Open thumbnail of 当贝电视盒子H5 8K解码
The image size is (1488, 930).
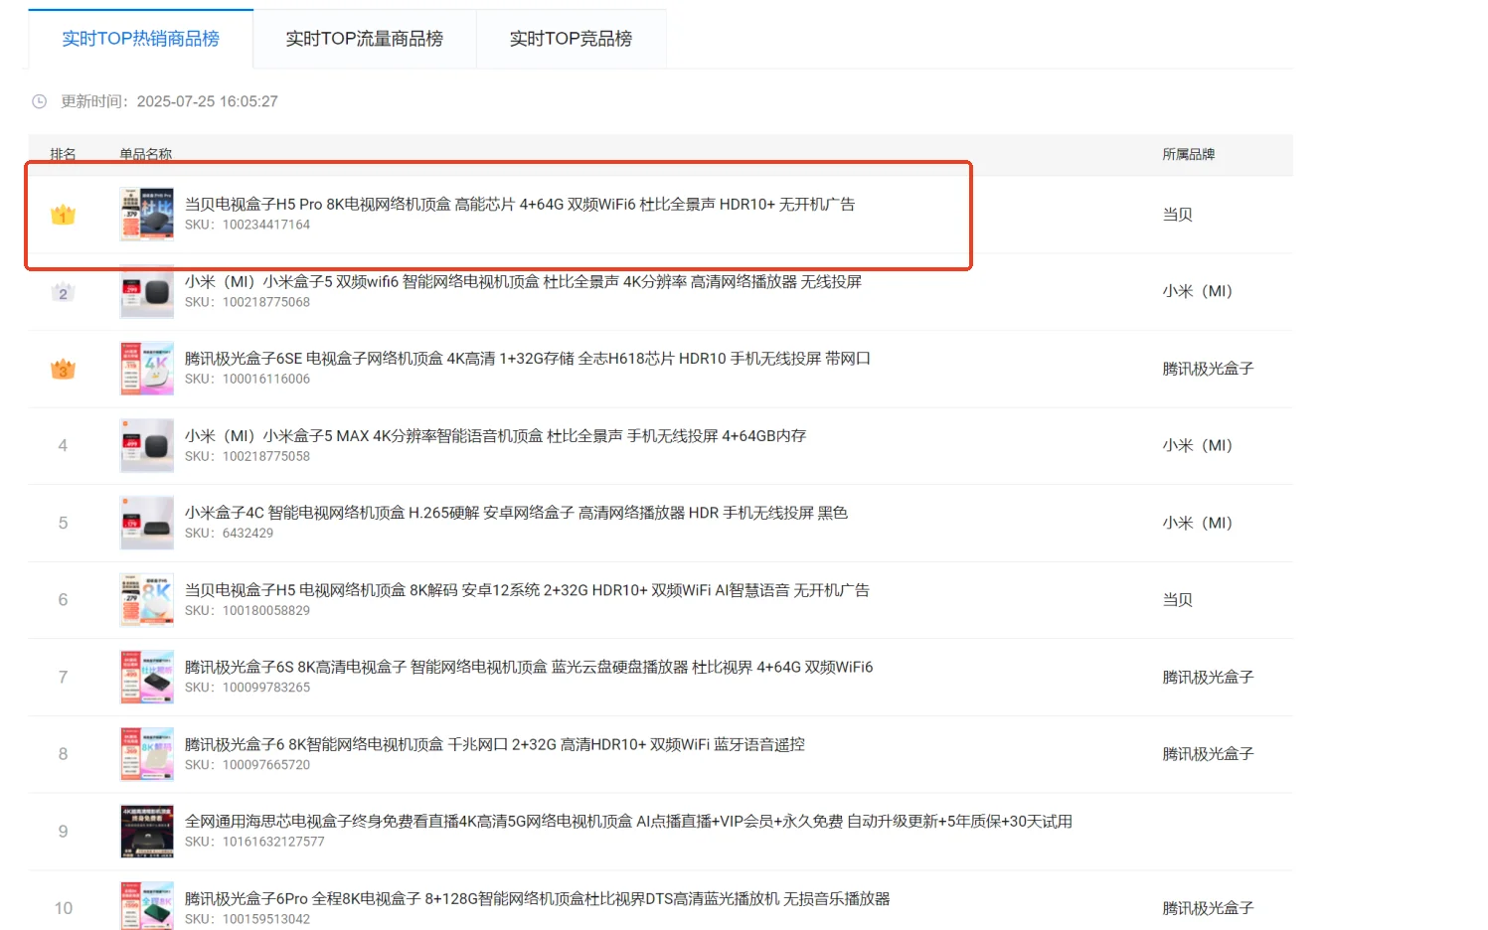point(147,600)
